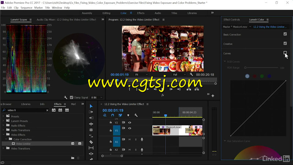This screenshot has height=165, width=293.
Task: Open the Full playback resolution dropdown
Action: click(x=179, y=75)
